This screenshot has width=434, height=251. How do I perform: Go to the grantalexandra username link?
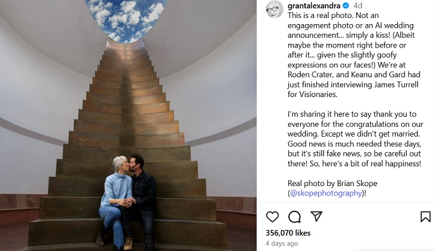point(314,6)
